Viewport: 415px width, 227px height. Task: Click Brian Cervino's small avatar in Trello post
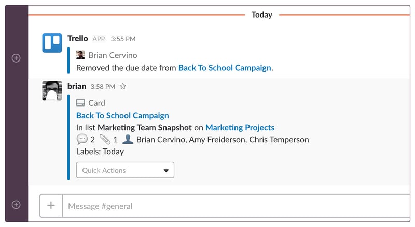click(80, 55)
